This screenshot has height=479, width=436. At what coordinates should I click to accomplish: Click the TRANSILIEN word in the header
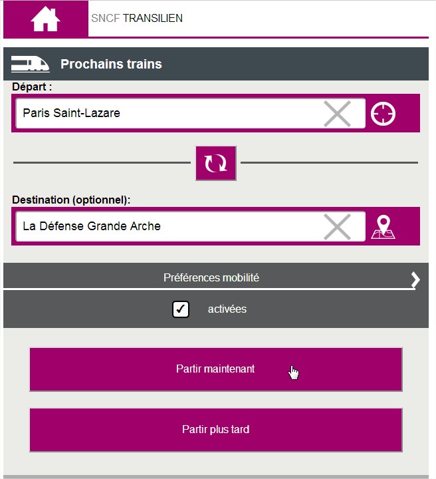click(153, 19)
